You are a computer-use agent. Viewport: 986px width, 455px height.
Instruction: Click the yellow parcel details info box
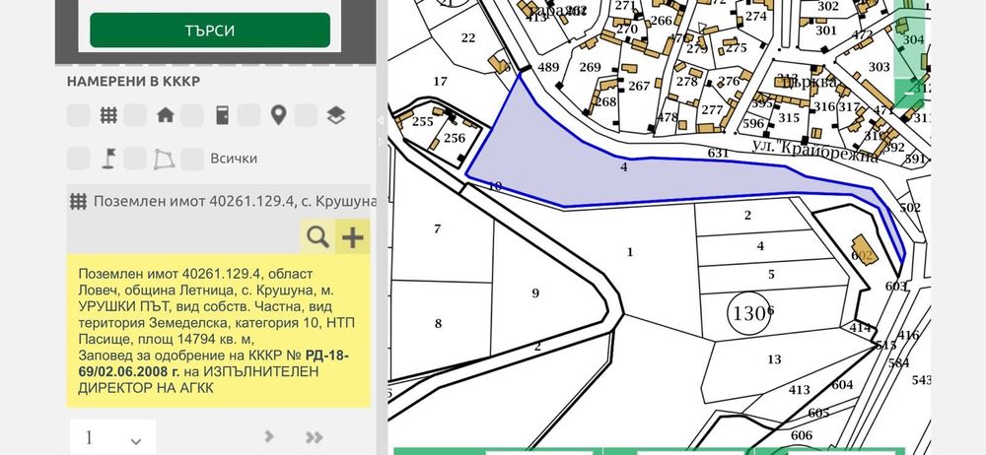coord(218,331)
